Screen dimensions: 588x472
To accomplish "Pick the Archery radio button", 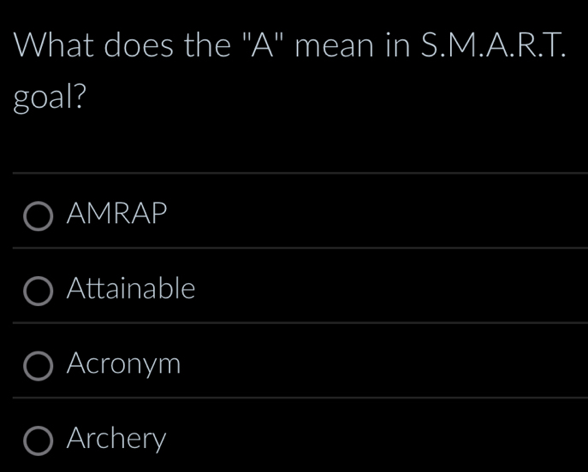I will coord(38,441).
